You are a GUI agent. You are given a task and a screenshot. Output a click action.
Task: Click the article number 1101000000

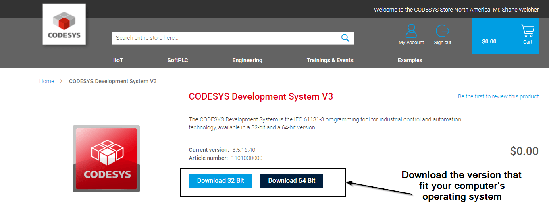247,158
